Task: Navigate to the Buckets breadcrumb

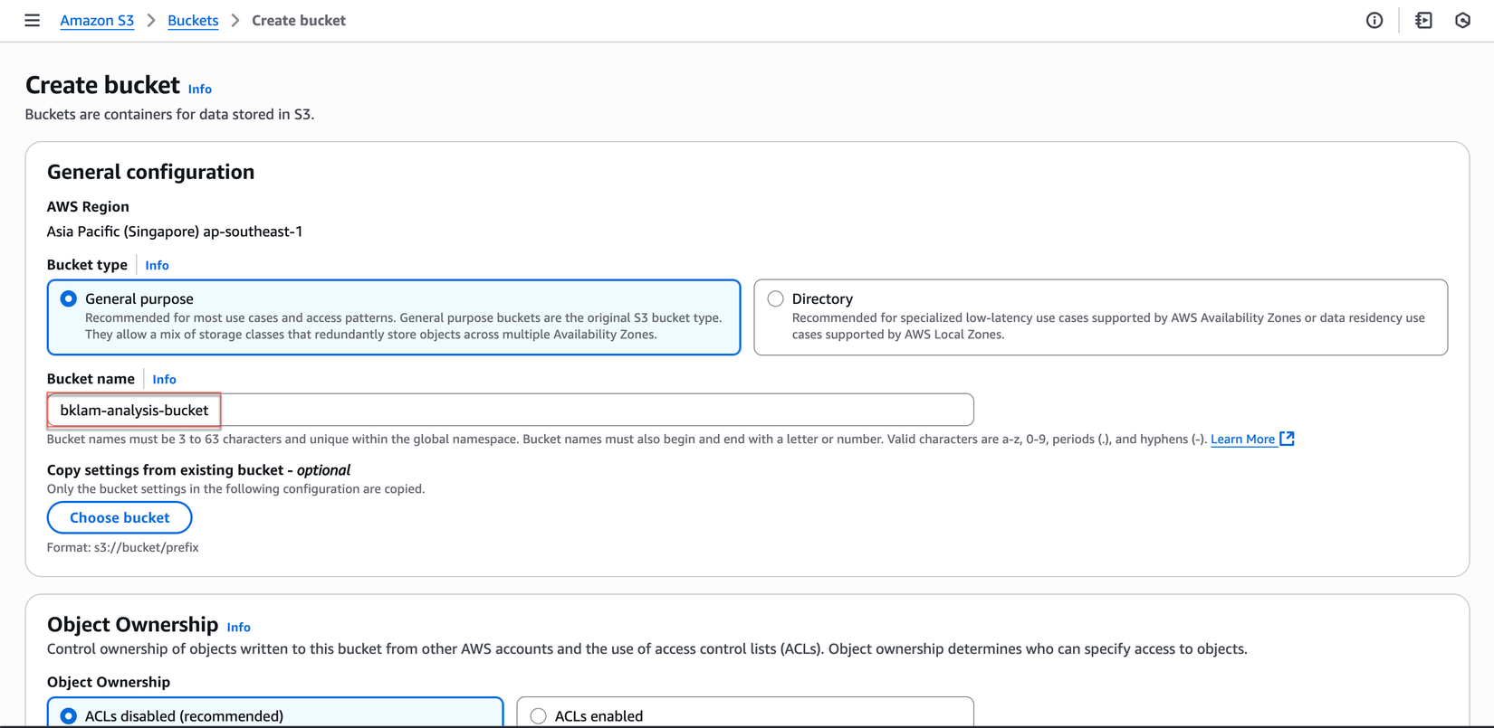Action: click(x=193, y=20)
